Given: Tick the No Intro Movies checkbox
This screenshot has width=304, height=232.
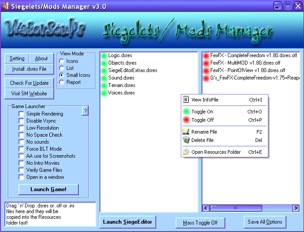Looking at the screenshot, I should (x=21, y=163).
